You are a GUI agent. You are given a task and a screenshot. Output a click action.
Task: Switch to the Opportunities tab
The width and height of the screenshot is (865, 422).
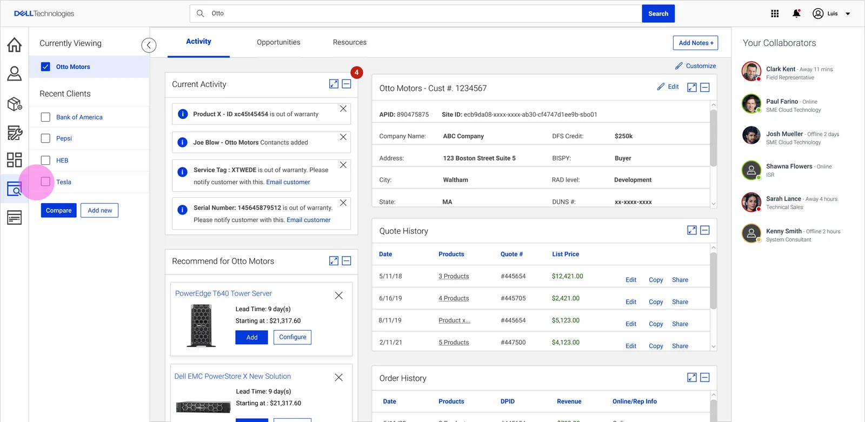(x=278, y=42)
